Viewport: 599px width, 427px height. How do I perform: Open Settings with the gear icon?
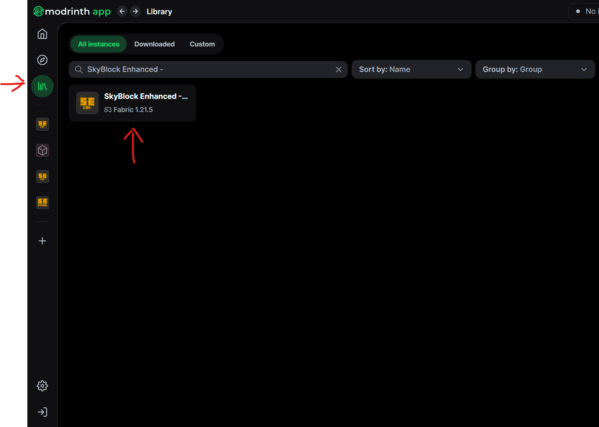pyautogui.click(x=42, y=386)
